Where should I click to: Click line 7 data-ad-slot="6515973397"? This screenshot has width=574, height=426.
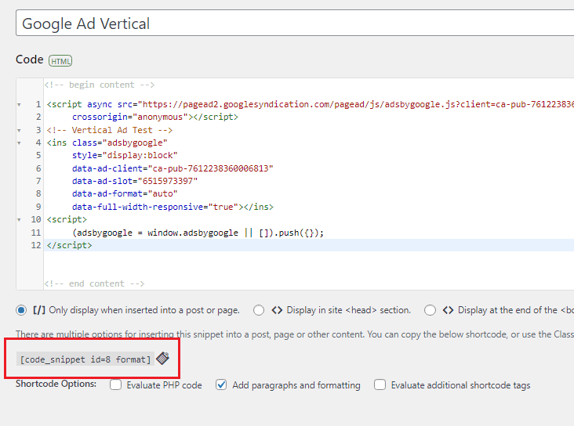135,181
